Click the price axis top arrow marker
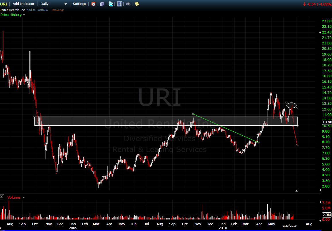This screenshot has height=231, width=332. pos(320,32)
